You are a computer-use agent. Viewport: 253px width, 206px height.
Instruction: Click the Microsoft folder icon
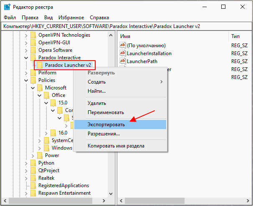[40, 88]
